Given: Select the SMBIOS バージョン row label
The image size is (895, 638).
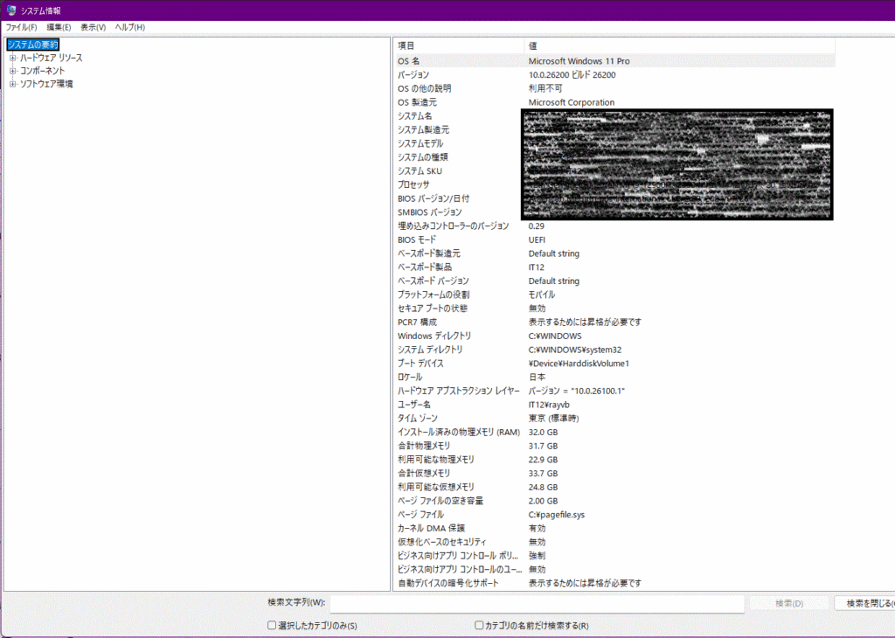Looking at the screenshot, I should pos(430,212).
